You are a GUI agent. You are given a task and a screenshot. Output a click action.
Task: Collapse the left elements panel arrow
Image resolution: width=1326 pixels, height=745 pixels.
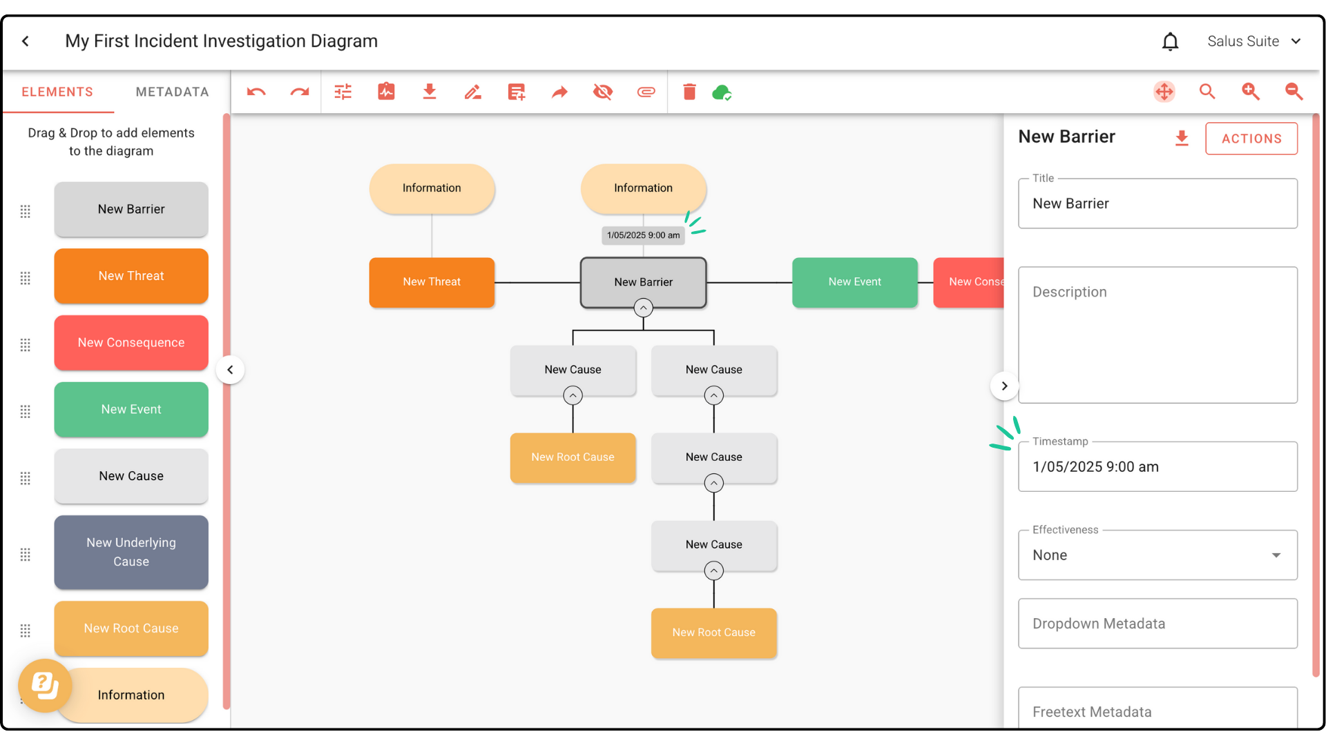(x=231, y=370)
